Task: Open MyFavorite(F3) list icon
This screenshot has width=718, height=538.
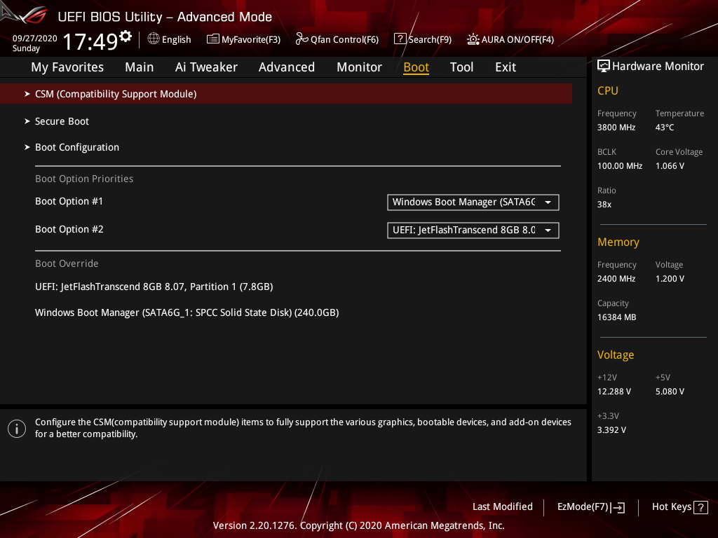Action: tap(212, 39)
